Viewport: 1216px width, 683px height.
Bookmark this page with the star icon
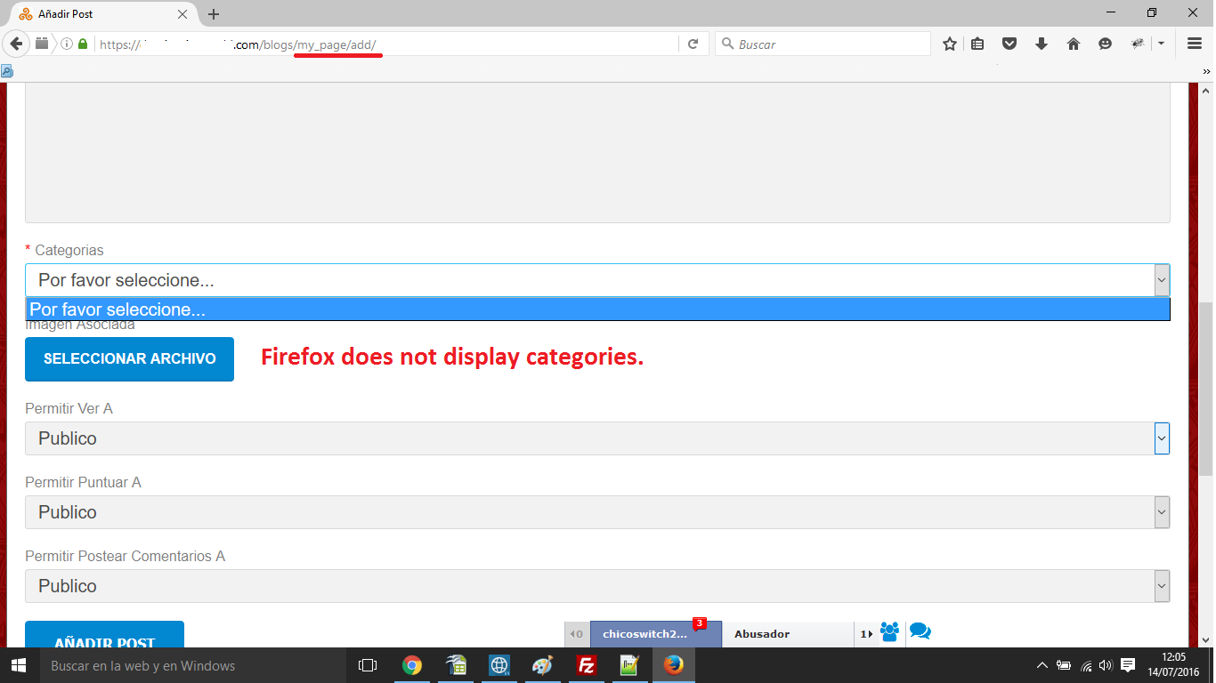(x=950, y=44)
